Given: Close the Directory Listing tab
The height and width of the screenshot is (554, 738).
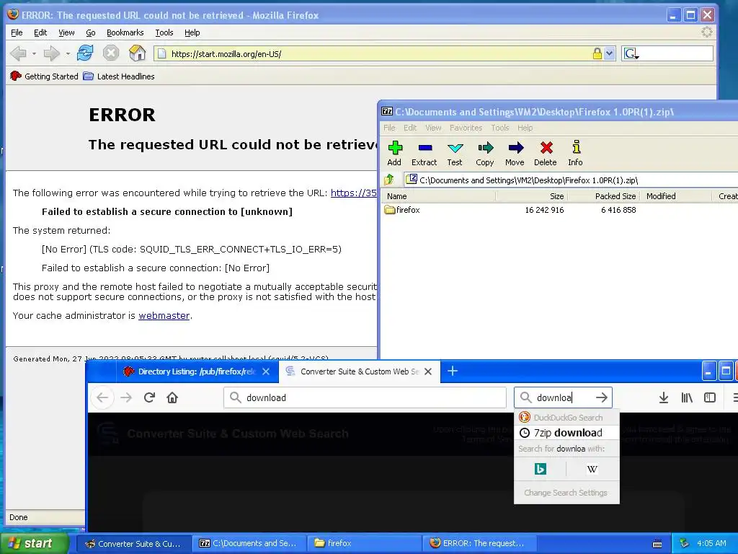Looking at the screenshot, I should 266,371.
